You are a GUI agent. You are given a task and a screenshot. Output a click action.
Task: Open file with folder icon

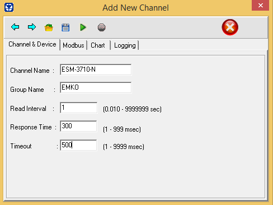pyautogui.click(x=49, y=27)
